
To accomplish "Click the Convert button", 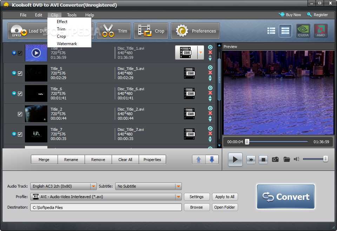I will point(286,196).
